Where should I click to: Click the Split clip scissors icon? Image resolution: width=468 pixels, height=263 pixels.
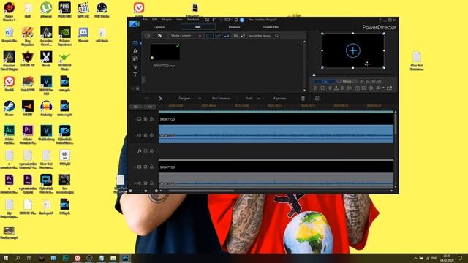point(161,99)
